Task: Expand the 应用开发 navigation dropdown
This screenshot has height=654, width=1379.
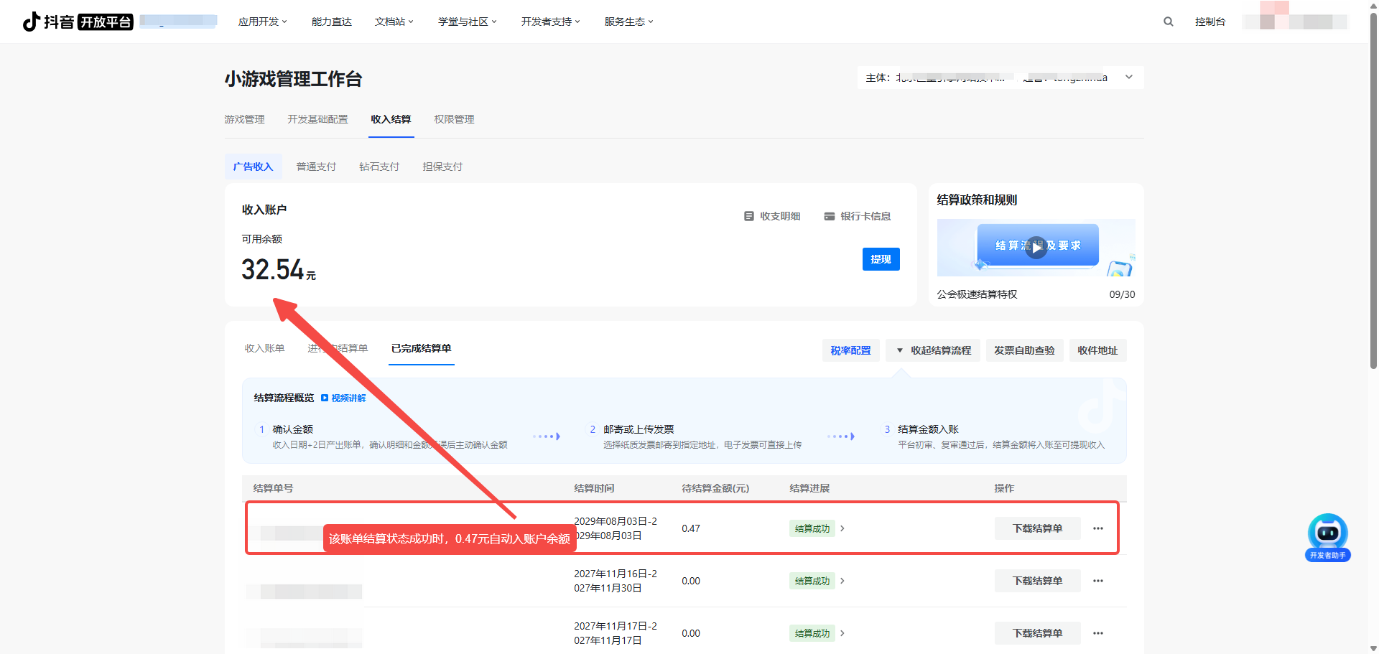Action: click(262, 22)
